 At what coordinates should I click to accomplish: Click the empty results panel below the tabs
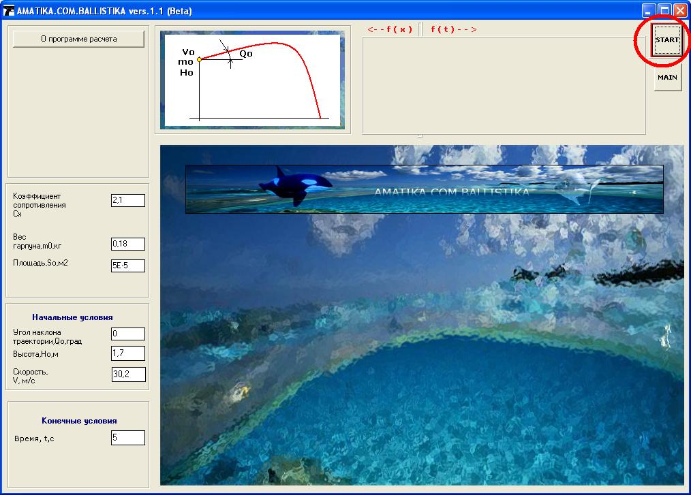click(x=503, y=85)
